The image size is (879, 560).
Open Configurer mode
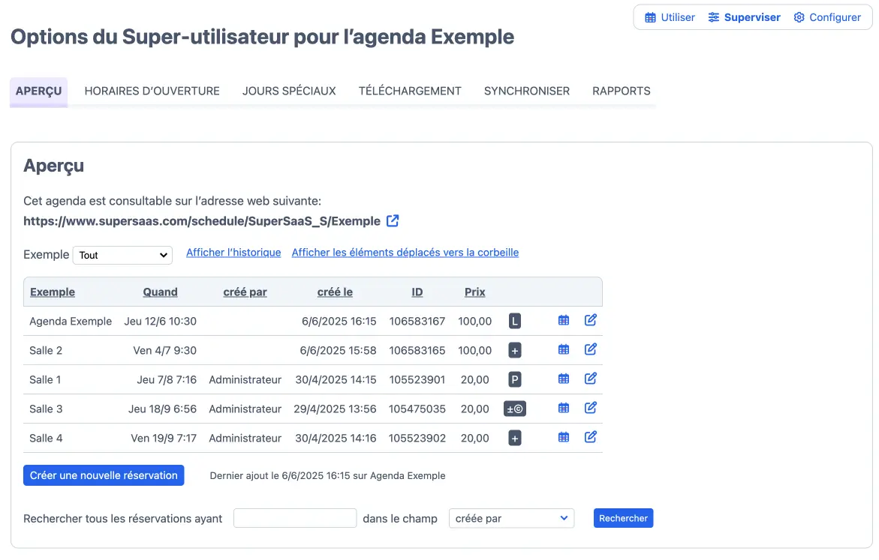point(827,17)
